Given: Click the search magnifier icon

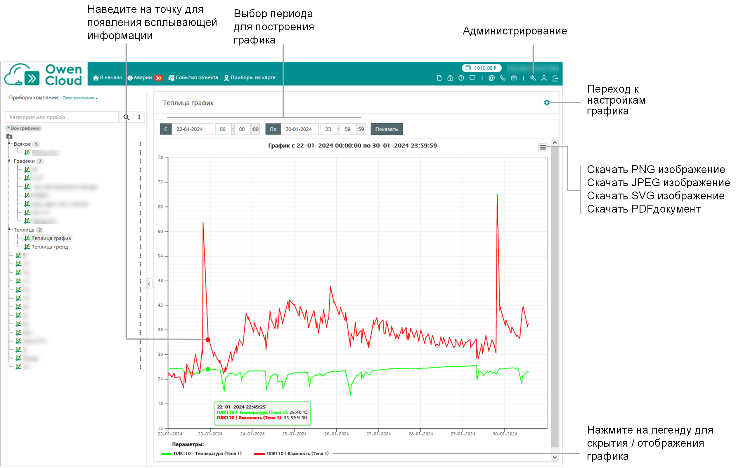Looking at the screenshot, I should point(126,117).
